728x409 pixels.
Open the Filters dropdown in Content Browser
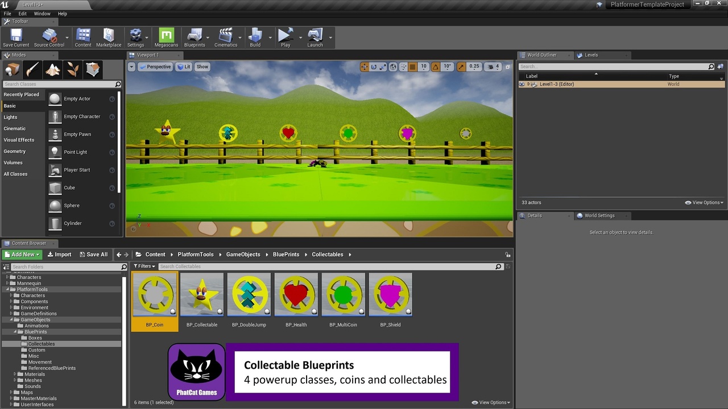point(144,266)
